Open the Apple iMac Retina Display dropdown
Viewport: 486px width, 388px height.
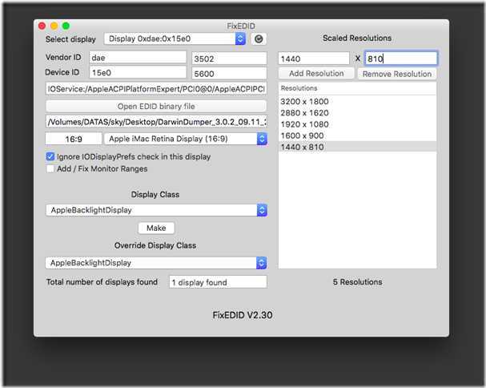pyautogui.click(x=185, y=139)
